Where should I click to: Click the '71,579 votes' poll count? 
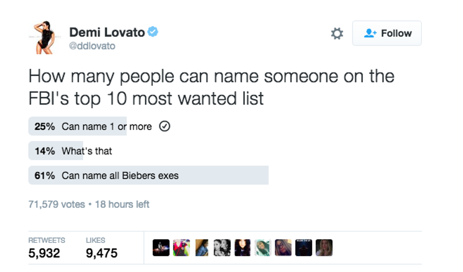[x=57, y=204]
